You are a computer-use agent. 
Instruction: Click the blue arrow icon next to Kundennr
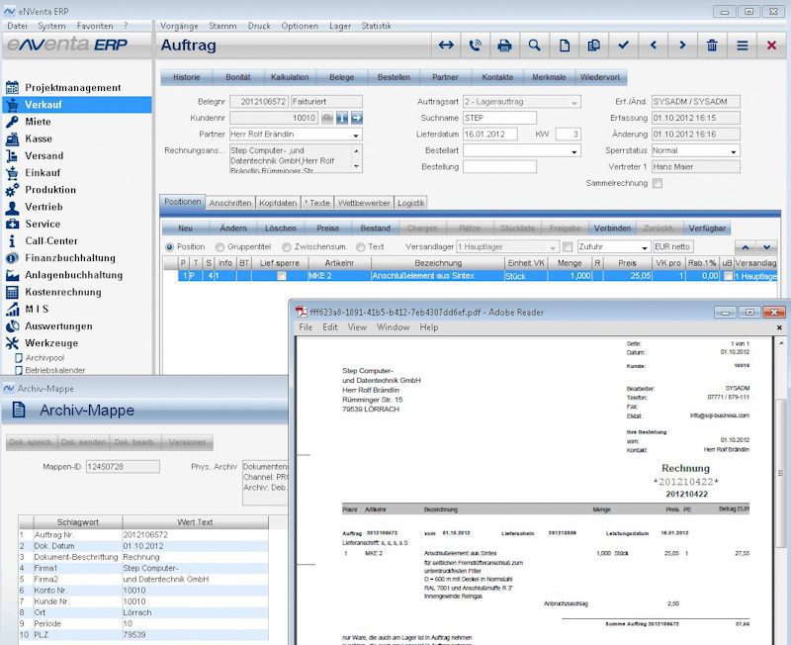357,118
